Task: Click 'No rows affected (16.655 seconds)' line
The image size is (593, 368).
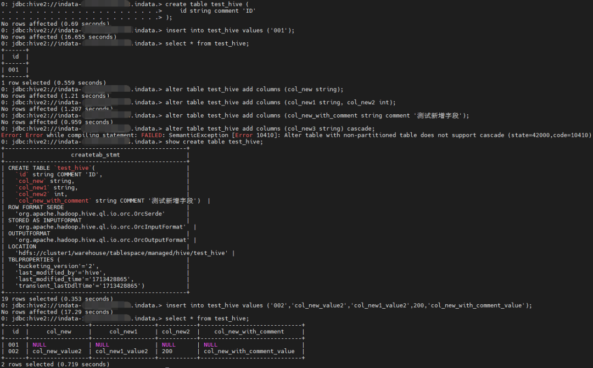Action: tap(59, 37)
